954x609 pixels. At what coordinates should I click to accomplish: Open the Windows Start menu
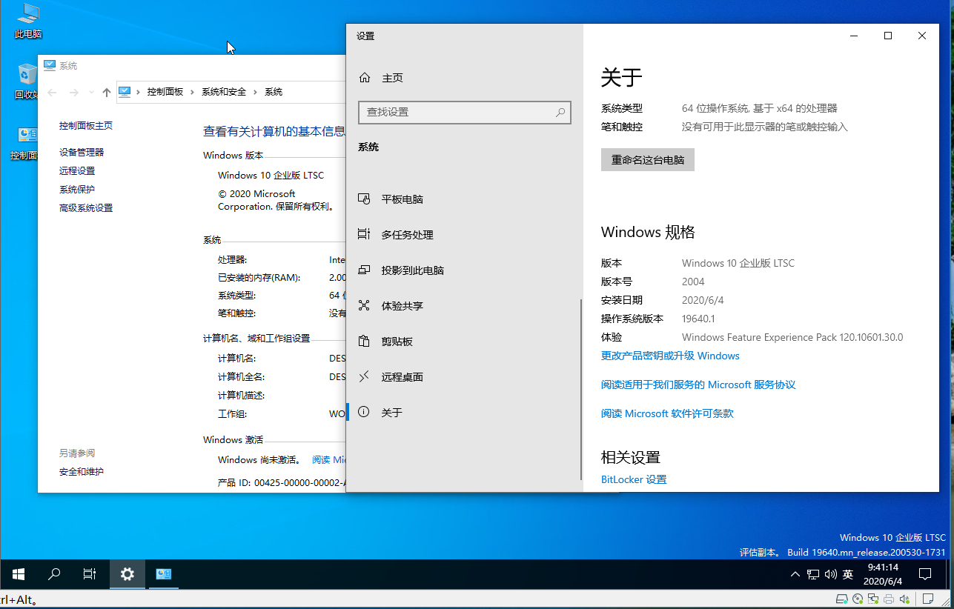[x=19, y=574]
